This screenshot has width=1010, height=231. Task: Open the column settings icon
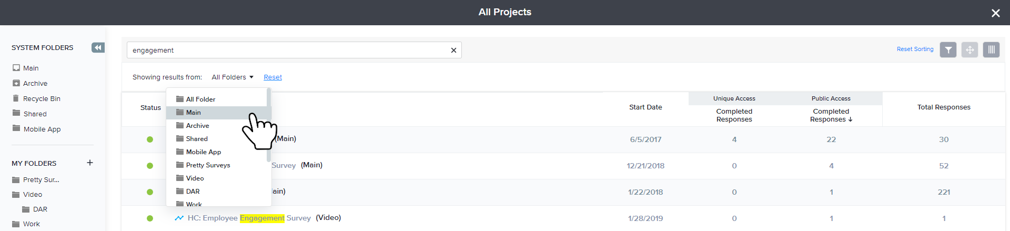pyautogui.click(x=991, y=50)
